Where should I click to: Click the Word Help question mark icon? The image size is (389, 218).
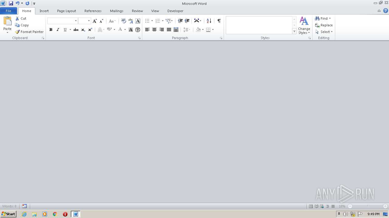point(385,11)
